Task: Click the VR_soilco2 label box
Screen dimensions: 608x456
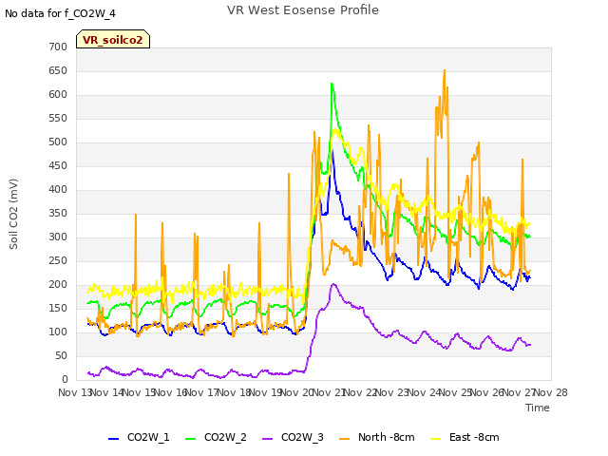Action: click(x=113, y=39)
